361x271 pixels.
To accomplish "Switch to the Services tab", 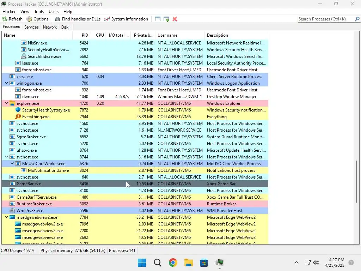I will 31,27.
